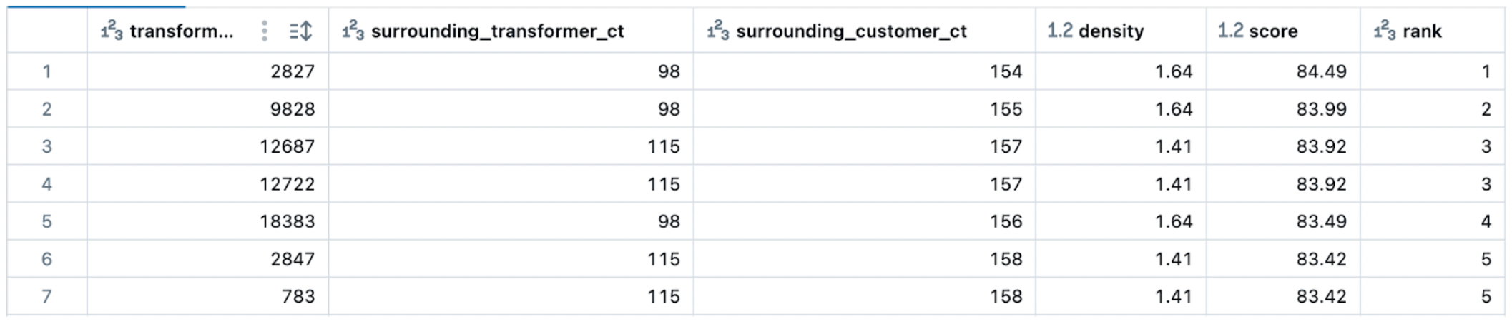Image resolution: width=1512 pixels, height=324 pixels.
Task: Select the surrounding_transformer_ct column header
Action: [x=497, y=31]
